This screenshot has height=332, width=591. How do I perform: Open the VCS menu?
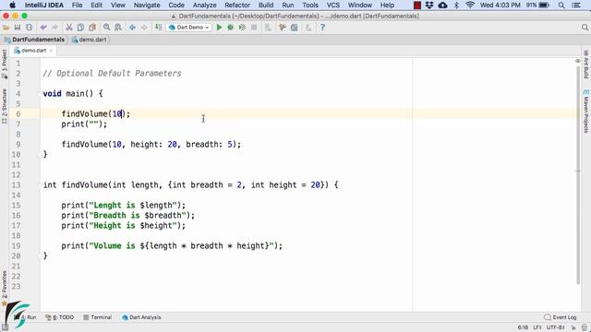click(x=332, y=6)
